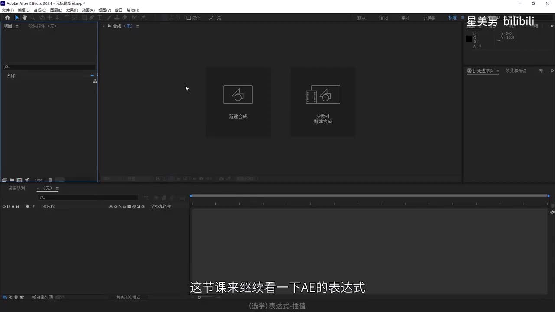Click the flowchart view icon in Project panel
The image size is (555, 312).
[95, 81]
